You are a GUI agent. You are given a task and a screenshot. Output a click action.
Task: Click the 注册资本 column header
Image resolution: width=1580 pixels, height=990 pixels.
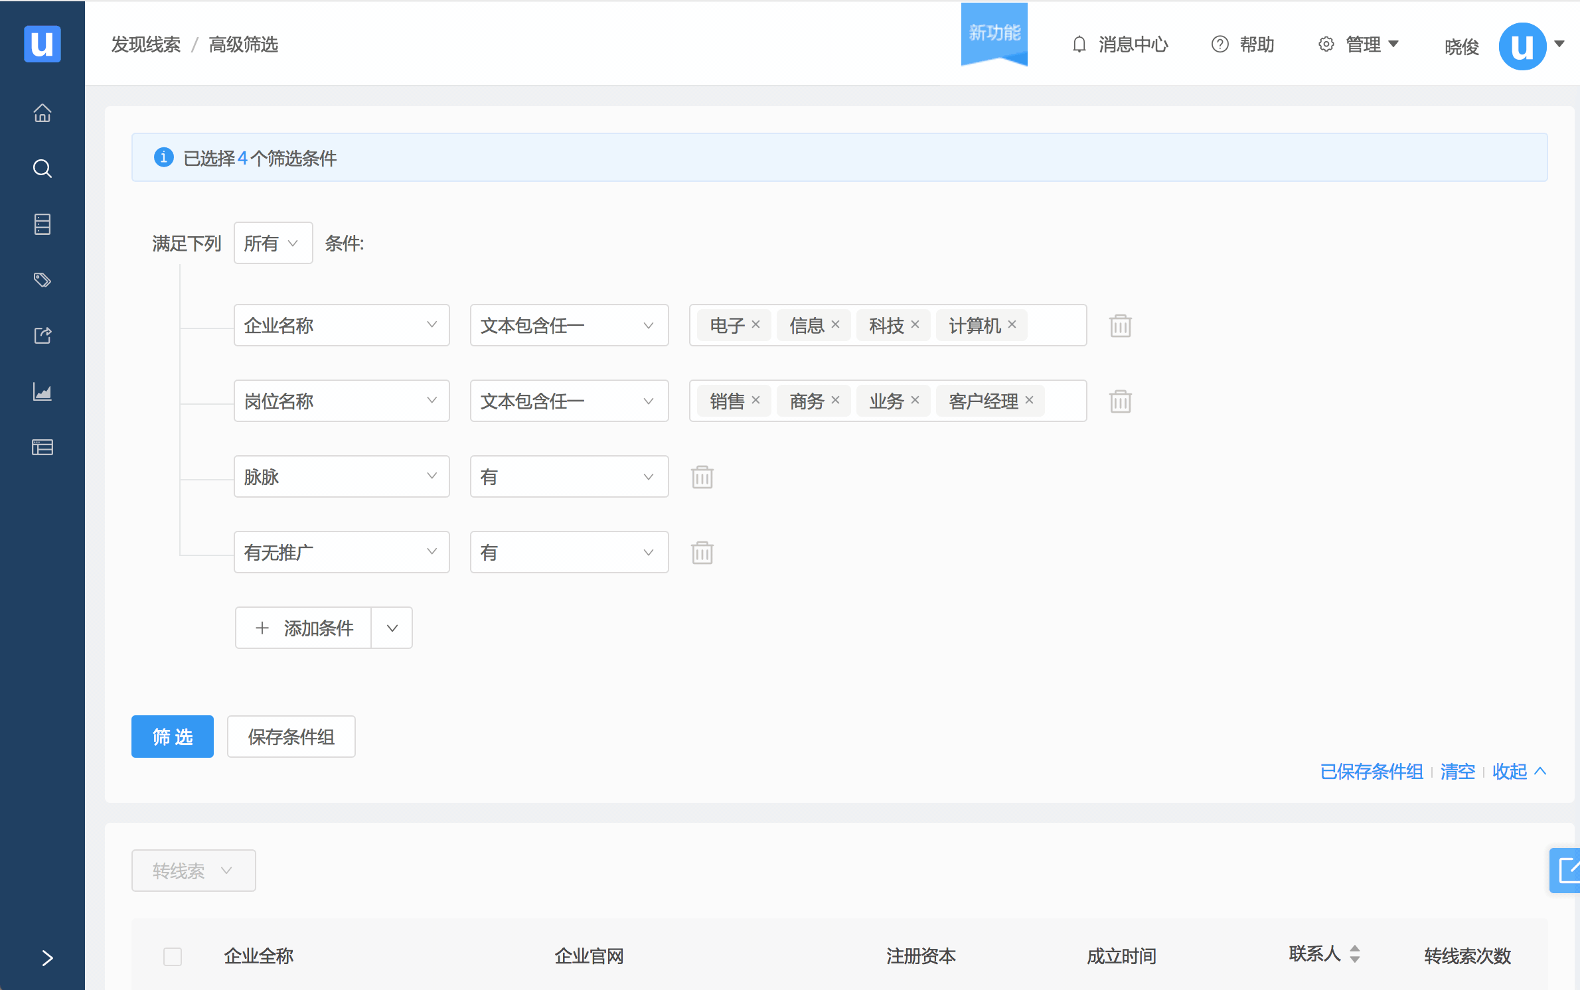[921, 956]
